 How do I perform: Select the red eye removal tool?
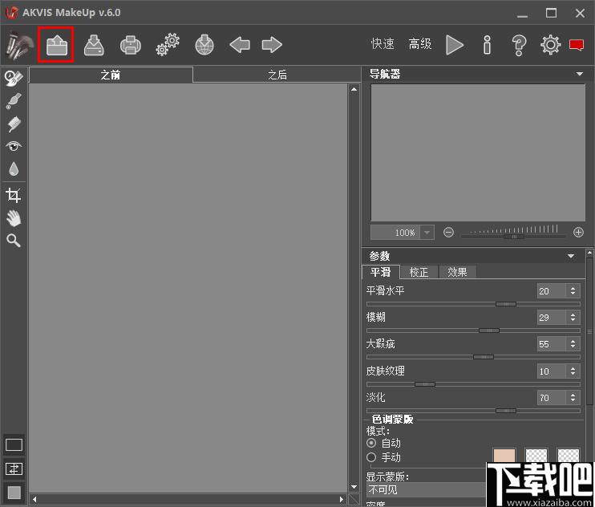click(x=14, y=146)
